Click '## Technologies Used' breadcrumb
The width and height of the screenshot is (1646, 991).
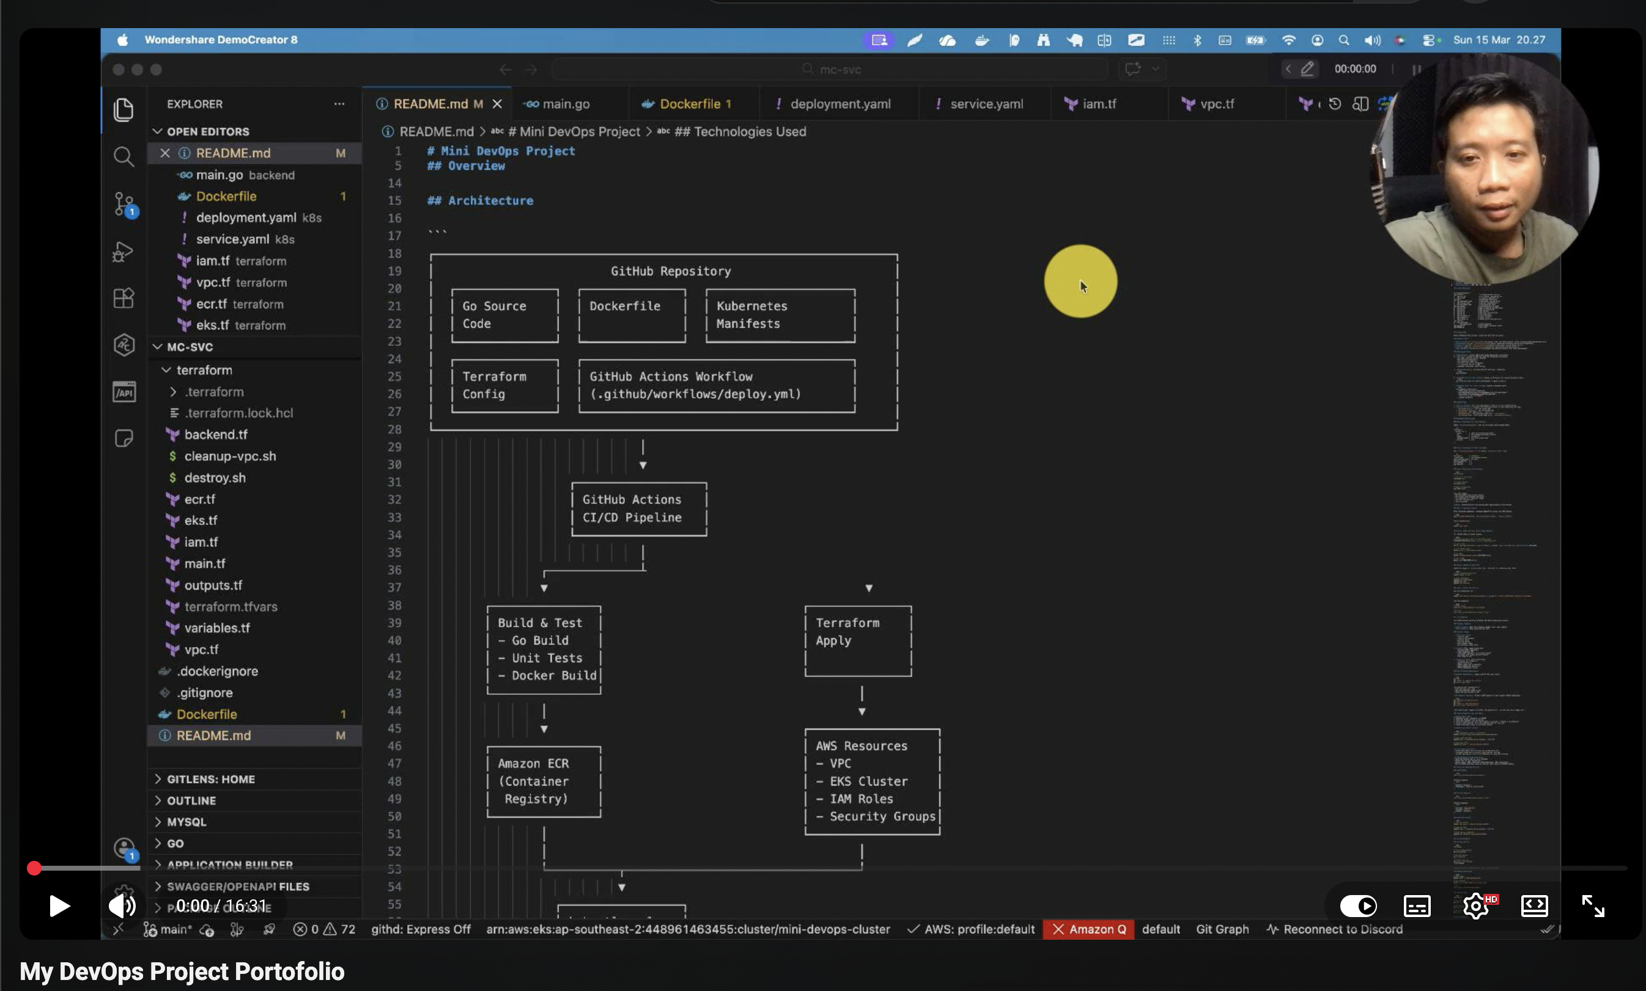point(739,131)
